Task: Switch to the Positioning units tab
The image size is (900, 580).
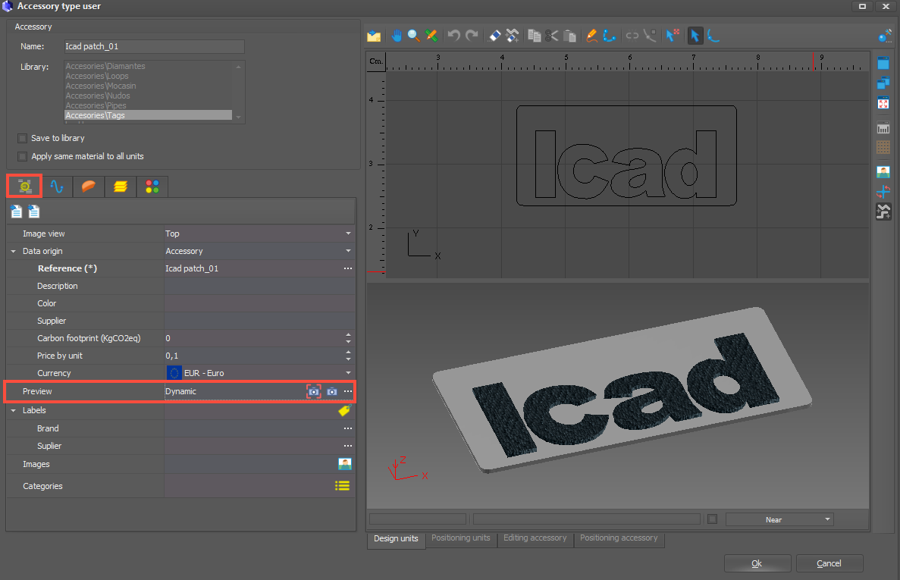Action: coord(460,538)
